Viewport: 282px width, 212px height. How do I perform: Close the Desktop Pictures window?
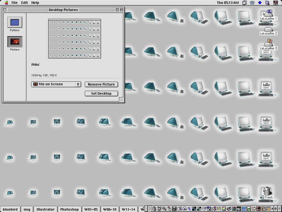point(5,10)
